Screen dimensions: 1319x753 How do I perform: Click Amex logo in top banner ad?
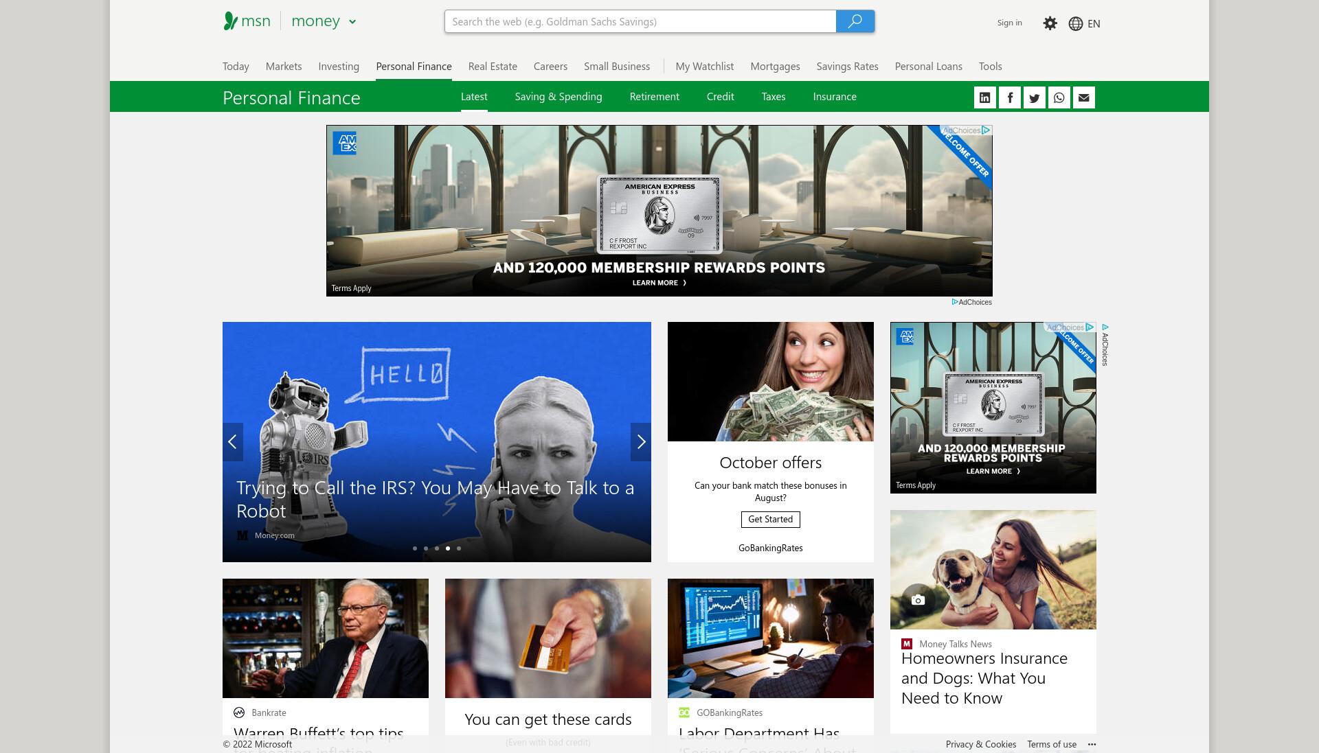[x=344, y=143]
